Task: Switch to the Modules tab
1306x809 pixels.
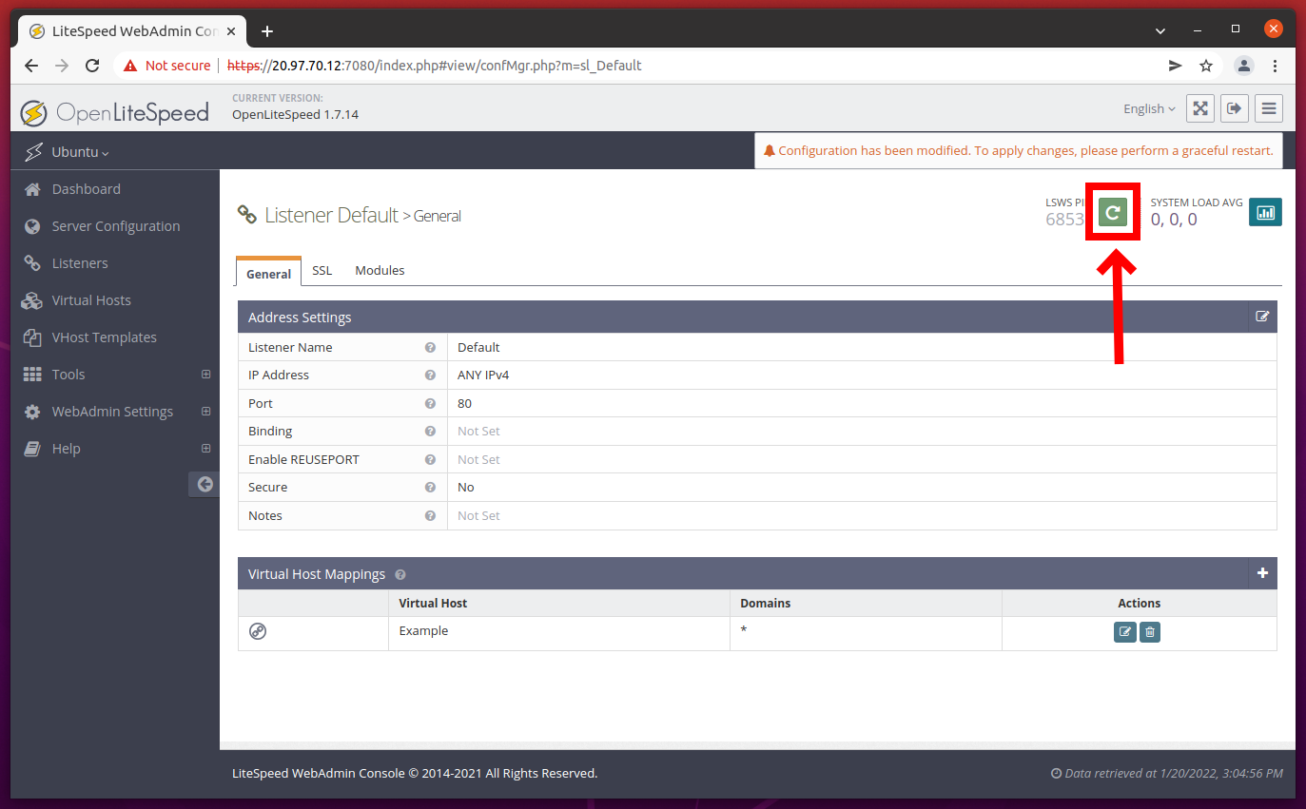Action: pyautogui.click(x=380, y=271)
